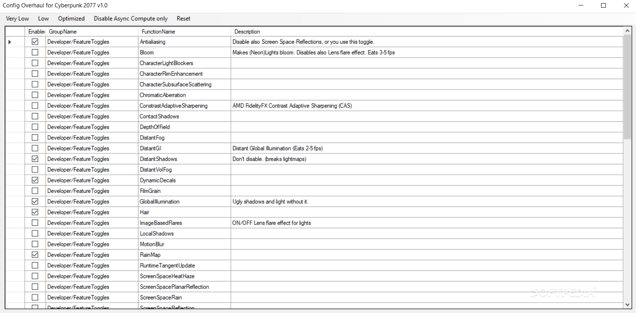Select the 'Disable also Screen Space Reflections' description
Screen dimensions: 636x313
tap(427, 42)
